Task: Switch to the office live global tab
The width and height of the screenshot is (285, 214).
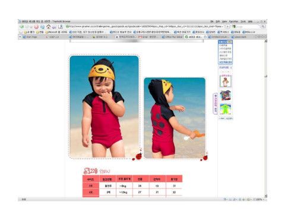Action: click(172, 37)
